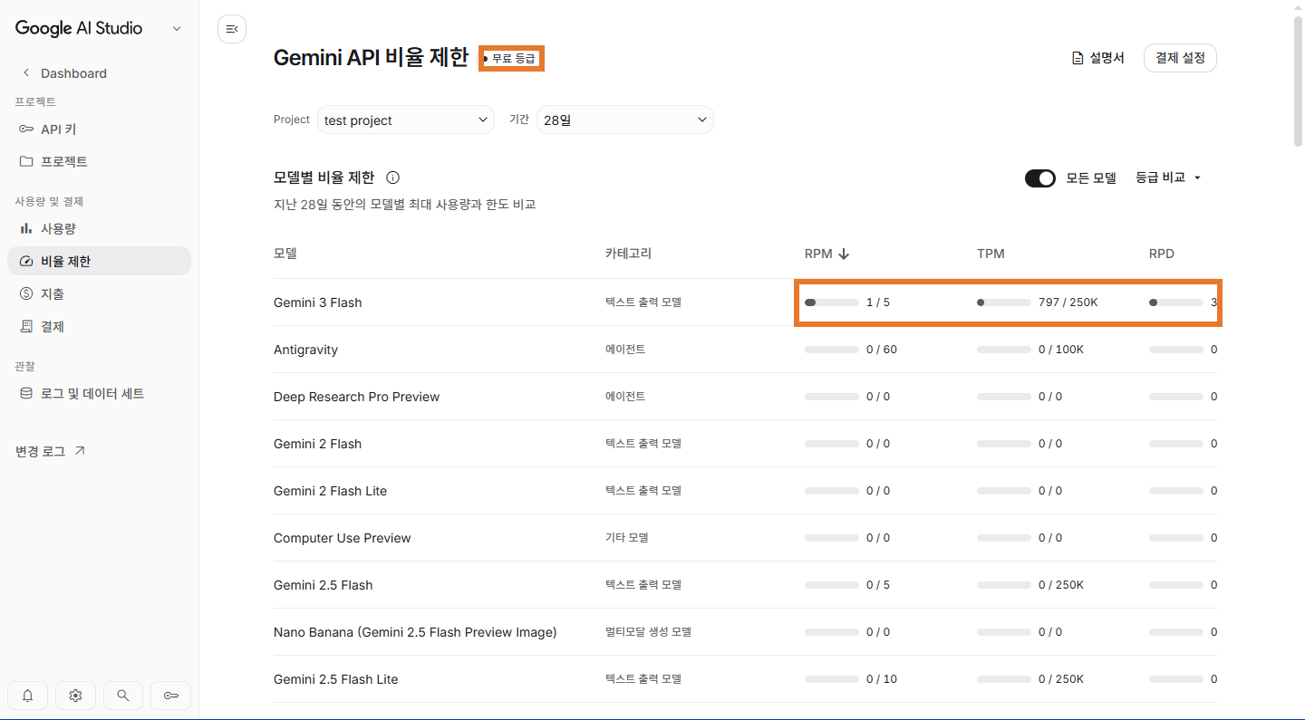The image size is (1305, 720).
Task: Open the 지출 page
Action: point(99,293)
